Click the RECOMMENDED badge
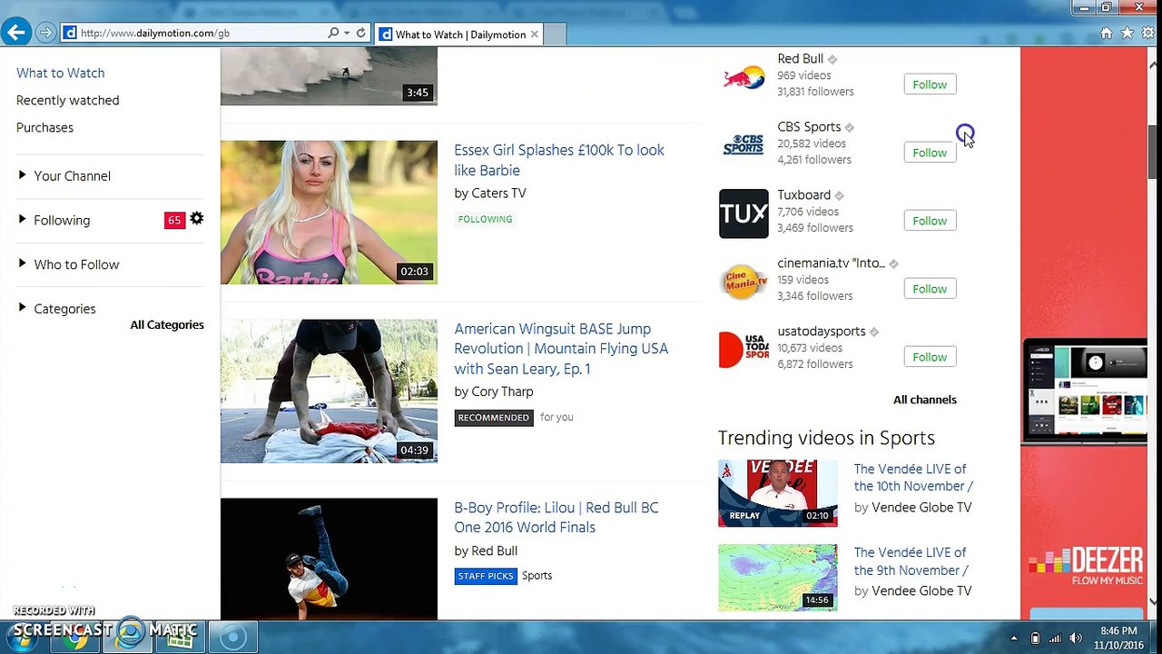Screen dimensions: 1162x654 pyautogui.click(x=494, y=418)
